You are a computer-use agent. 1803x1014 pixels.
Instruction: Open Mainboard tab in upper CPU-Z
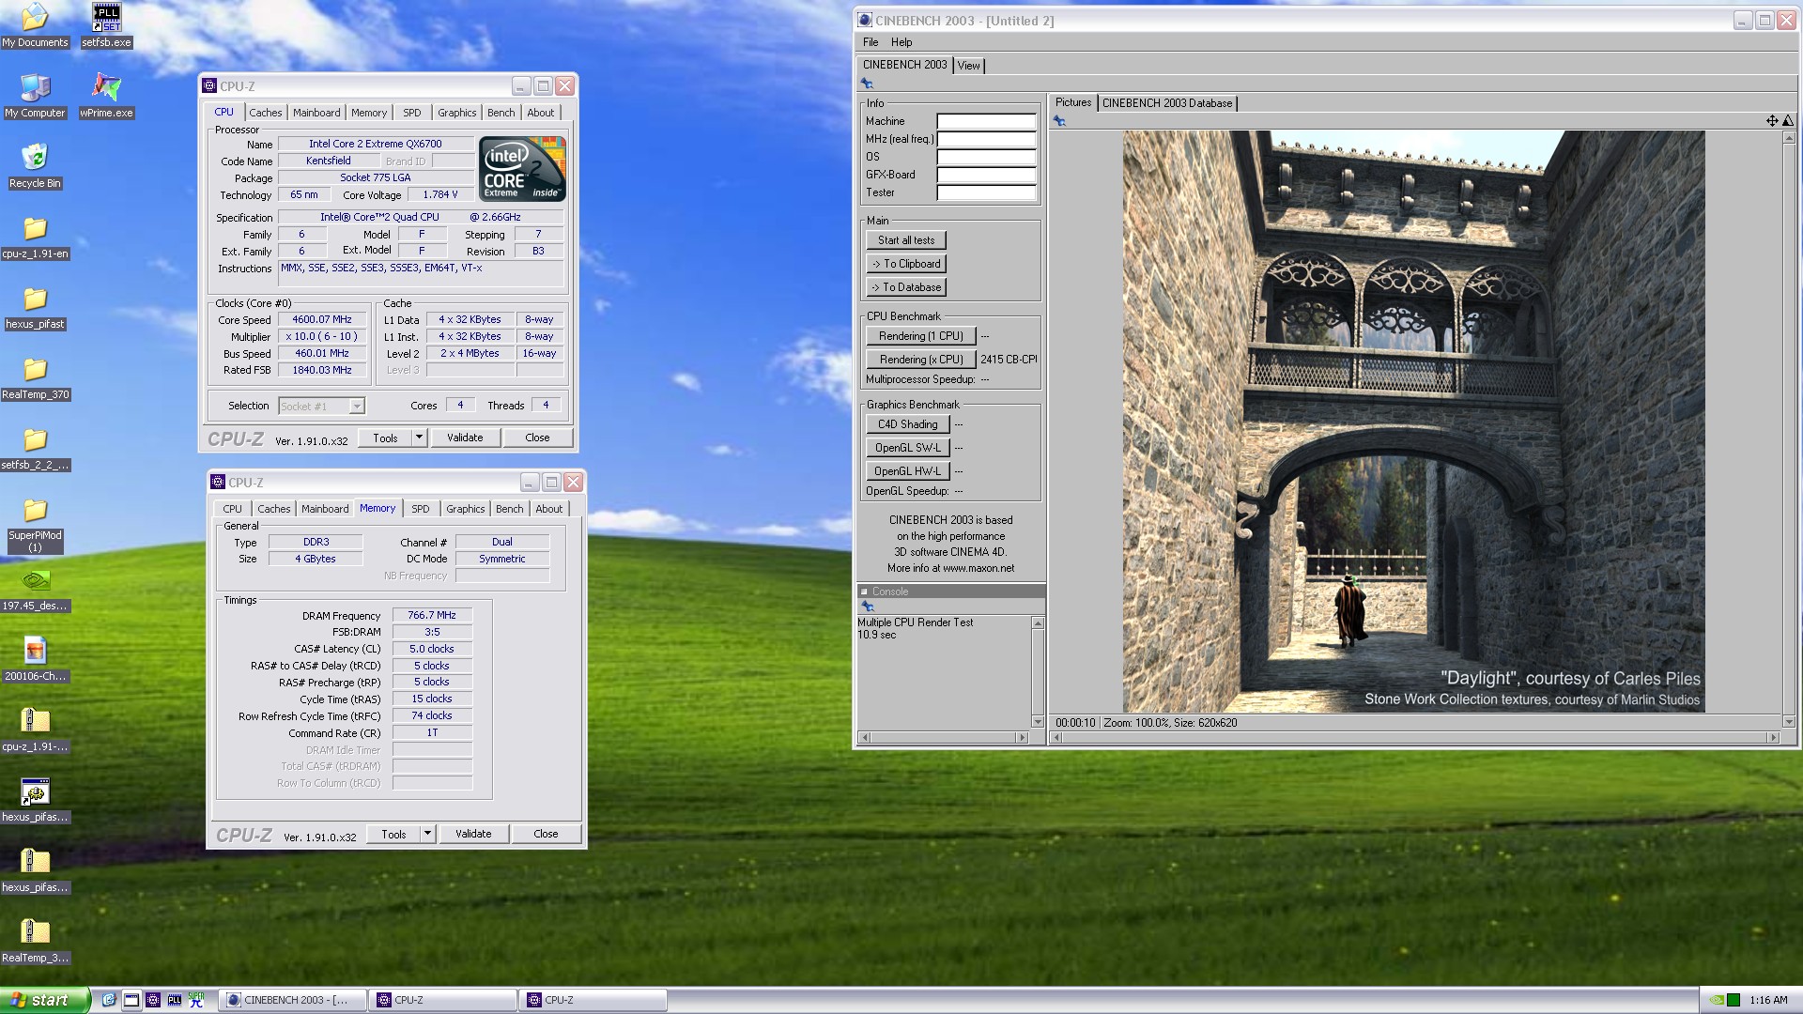pyautogui.click(x=316, y=113)
